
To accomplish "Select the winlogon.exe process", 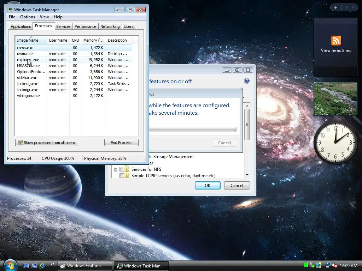I will tap(74, 96).
